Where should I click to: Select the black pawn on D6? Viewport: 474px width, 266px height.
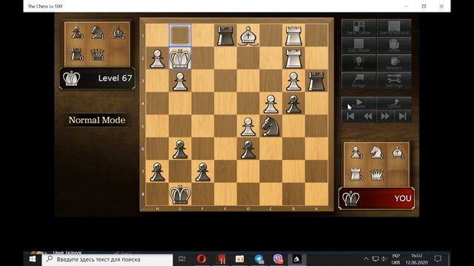[248, 149]
